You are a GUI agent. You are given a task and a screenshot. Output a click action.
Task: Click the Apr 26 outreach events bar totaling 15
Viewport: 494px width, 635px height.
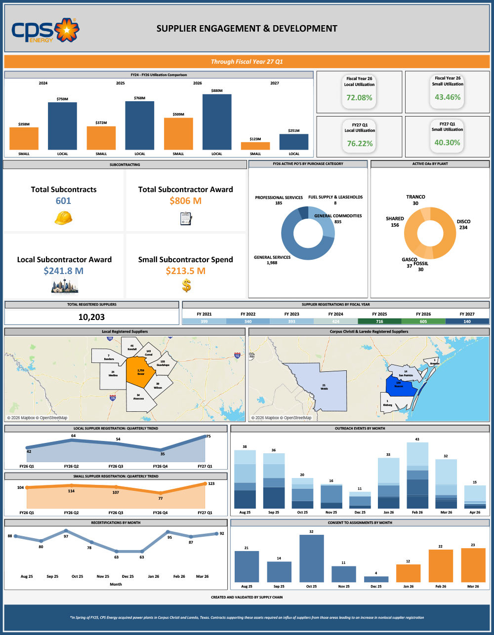[475, 497]
